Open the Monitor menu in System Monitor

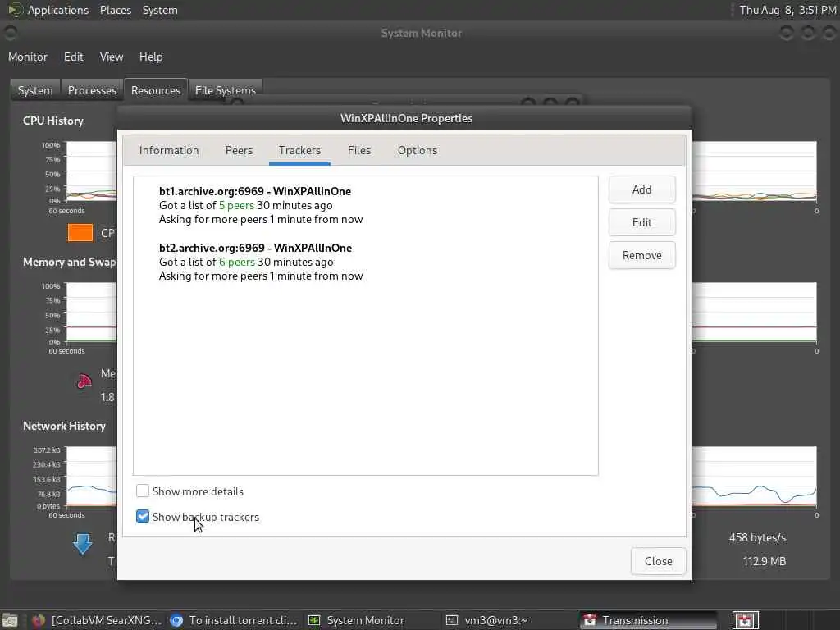pos(28,57)
